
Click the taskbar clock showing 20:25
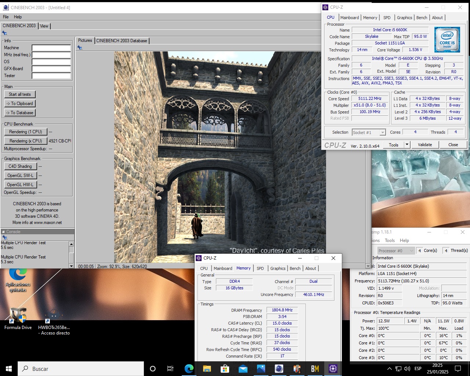click(437, 369)
